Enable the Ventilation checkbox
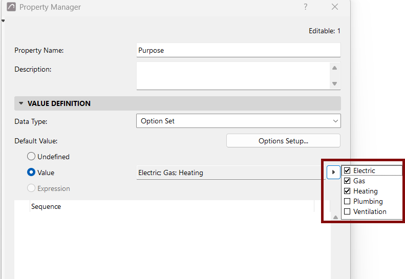This screenshot has height=279, width=405. tap(347, 211)
